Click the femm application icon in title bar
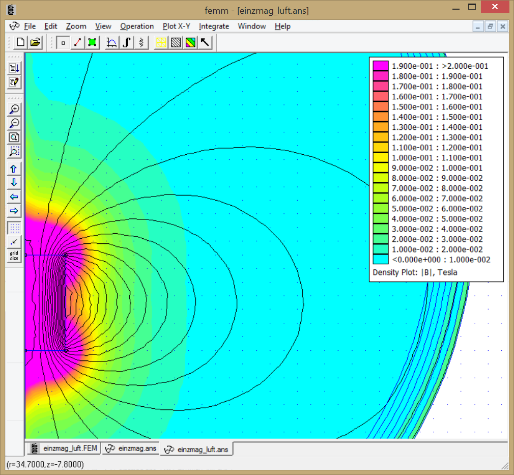This screenshot has height=475, width=514. pos(11,10)
